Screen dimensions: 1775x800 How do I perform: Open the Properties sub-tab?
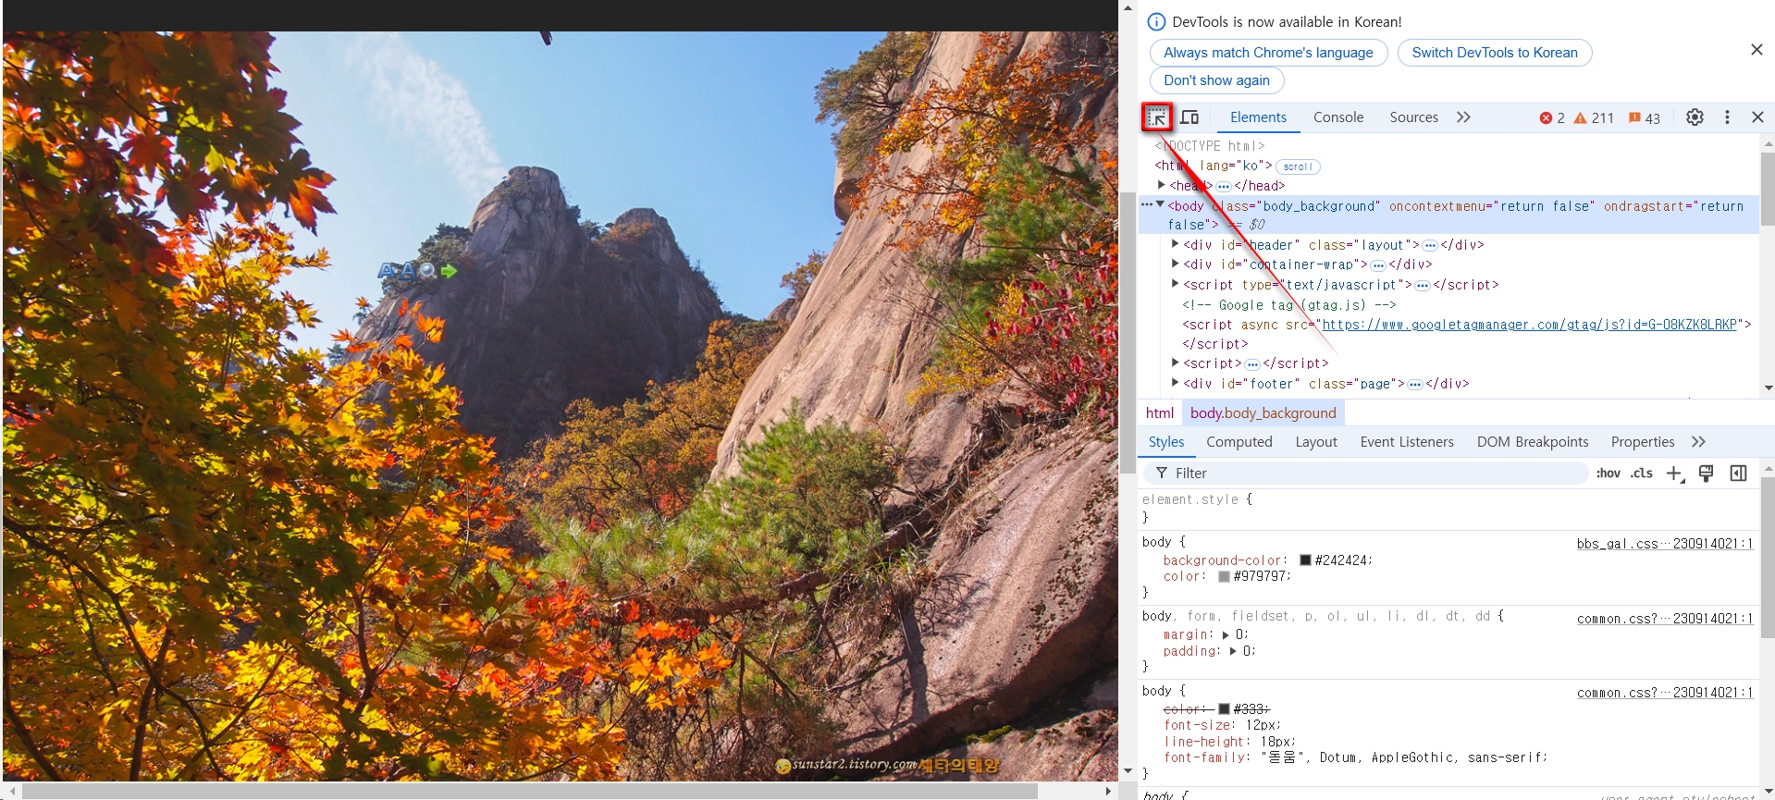1643,442
